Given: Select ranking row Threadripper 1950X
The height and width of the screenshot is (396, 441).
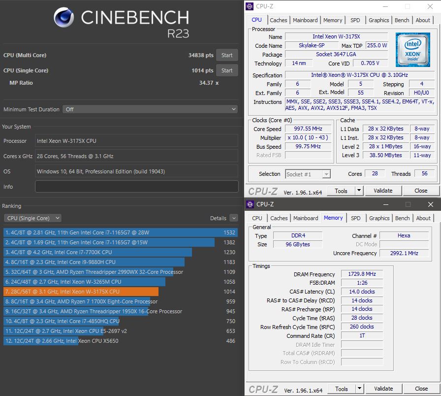Looking at the screenshot, I should pyautogui.click(x=121, y=311).
